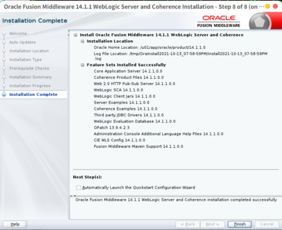The image size is (282, 230).
Task: Click the greyed-out Back button
Action: [x=188, y=224]
